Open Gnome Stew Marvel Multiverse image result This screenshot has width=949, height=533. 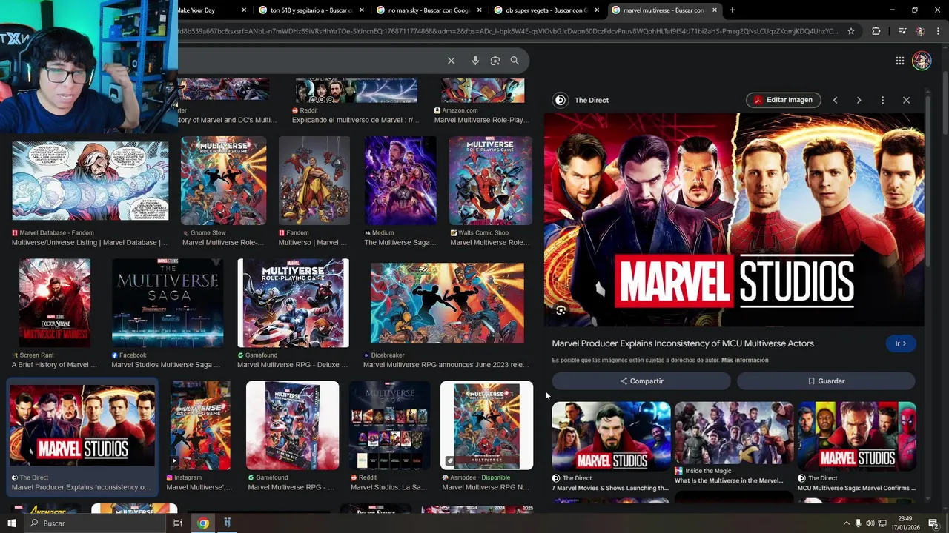223,181
